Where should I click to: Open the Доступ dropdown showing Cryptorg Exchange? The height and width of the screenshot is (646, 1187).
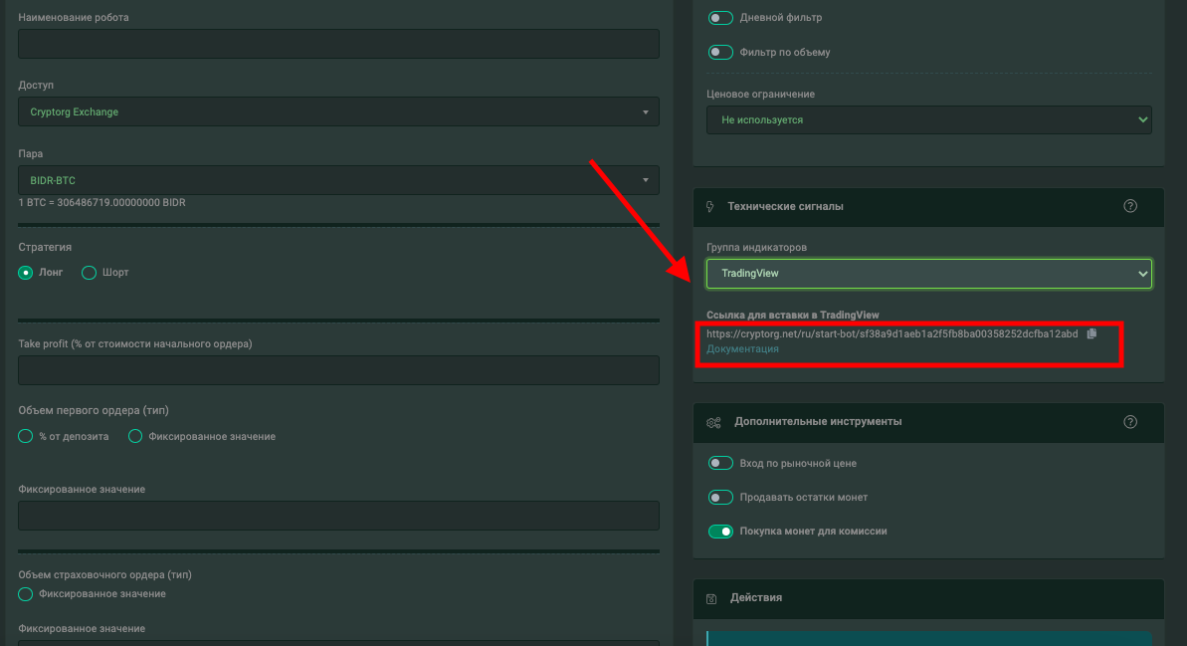point(338,111)
